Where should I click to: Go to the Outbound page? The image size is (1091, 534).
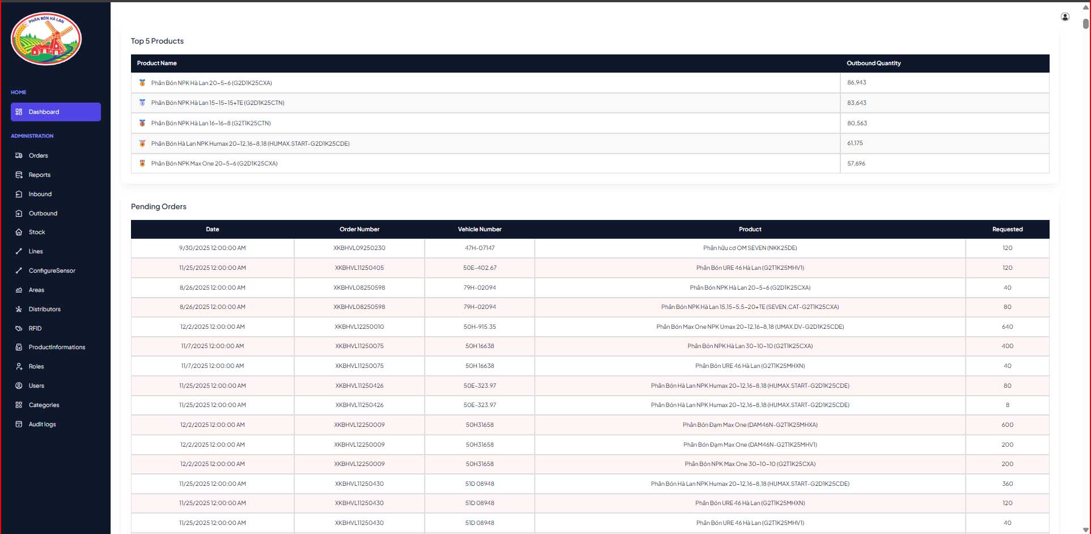pos(43,213)
